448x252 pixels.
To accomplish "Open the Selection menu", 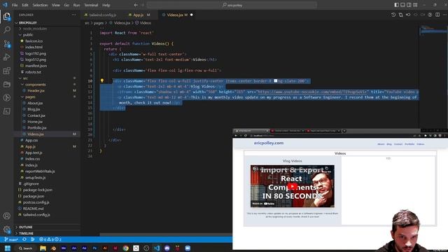I will pos(40,5).
